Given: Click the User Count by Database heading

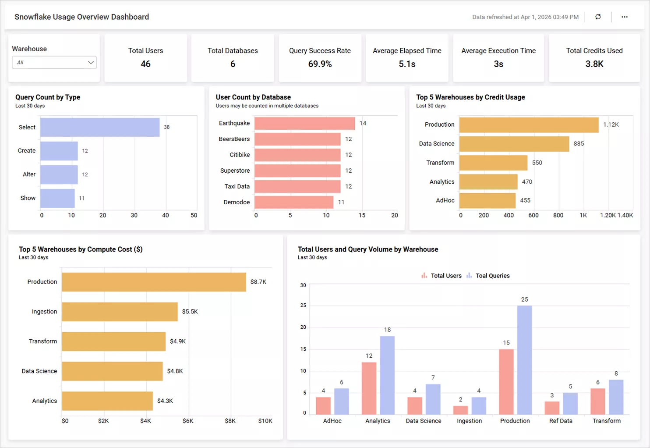Looking at the screenshot, I should (253, 97).
